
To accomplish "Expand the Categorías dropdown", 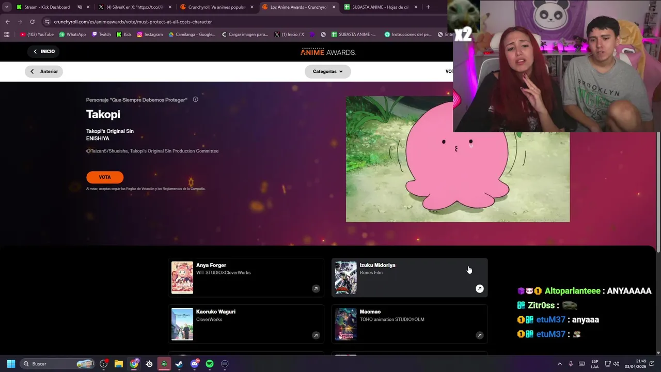I will pyautogui.click(x=328, y=71).
